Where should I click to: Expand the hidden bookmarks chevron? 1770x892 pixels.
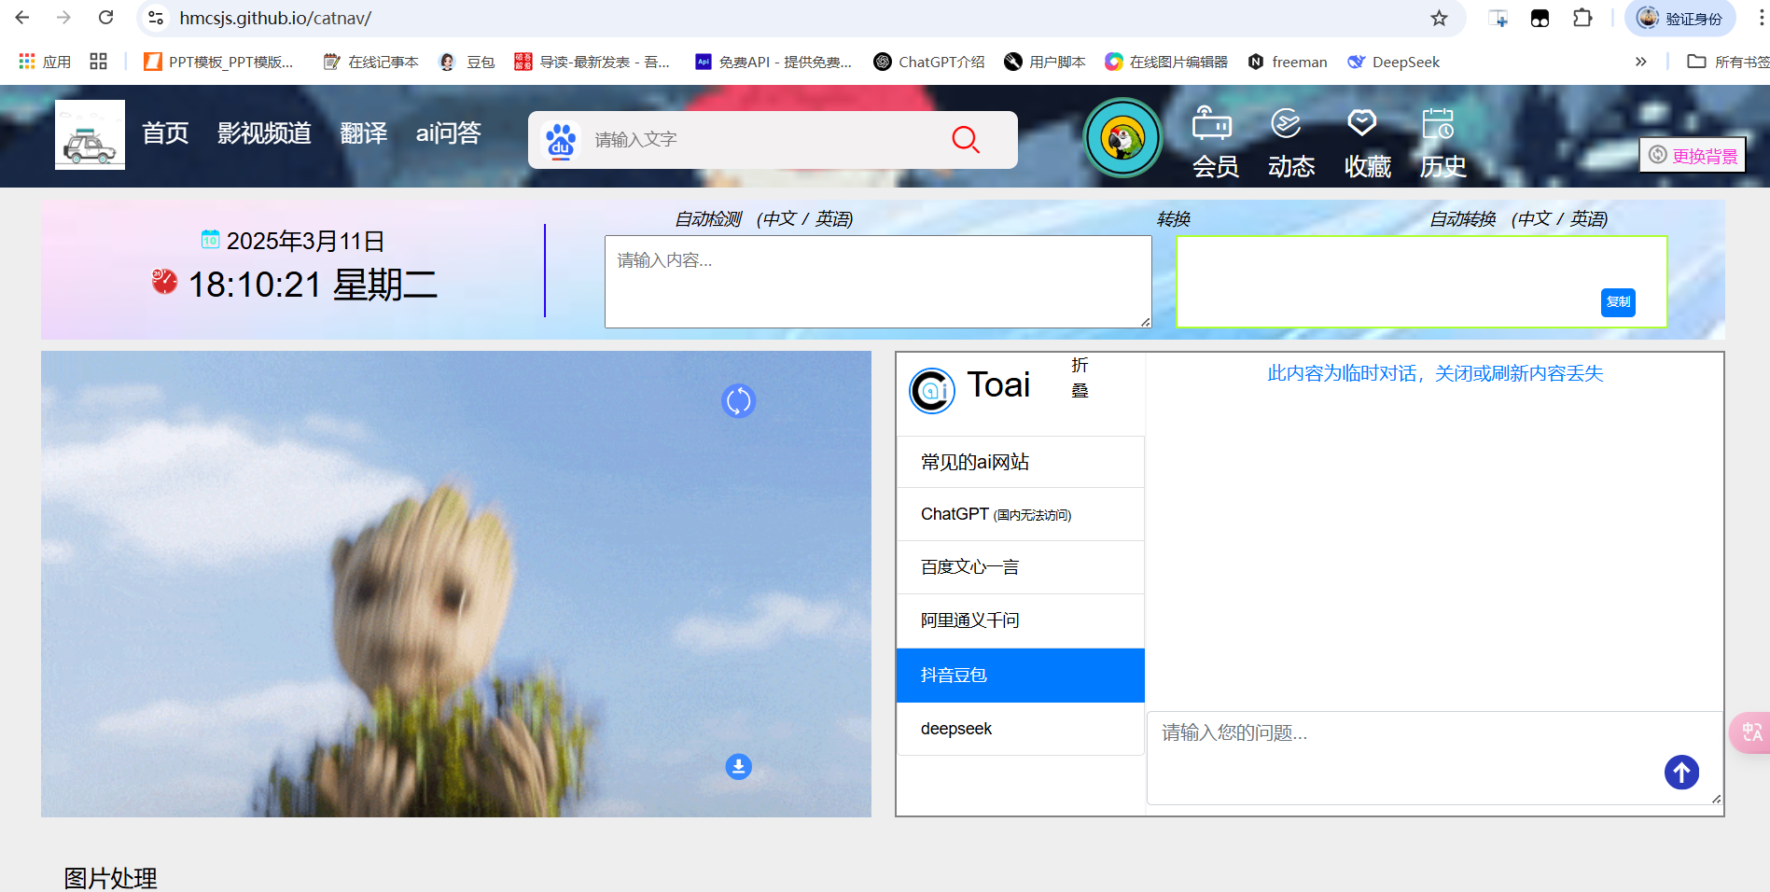click(1640, 62)
